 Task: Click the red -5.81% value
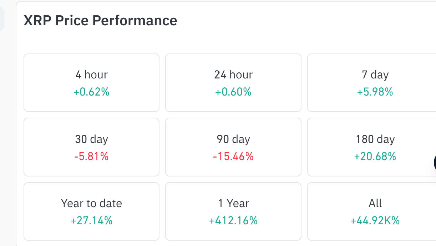pos(91,156)
